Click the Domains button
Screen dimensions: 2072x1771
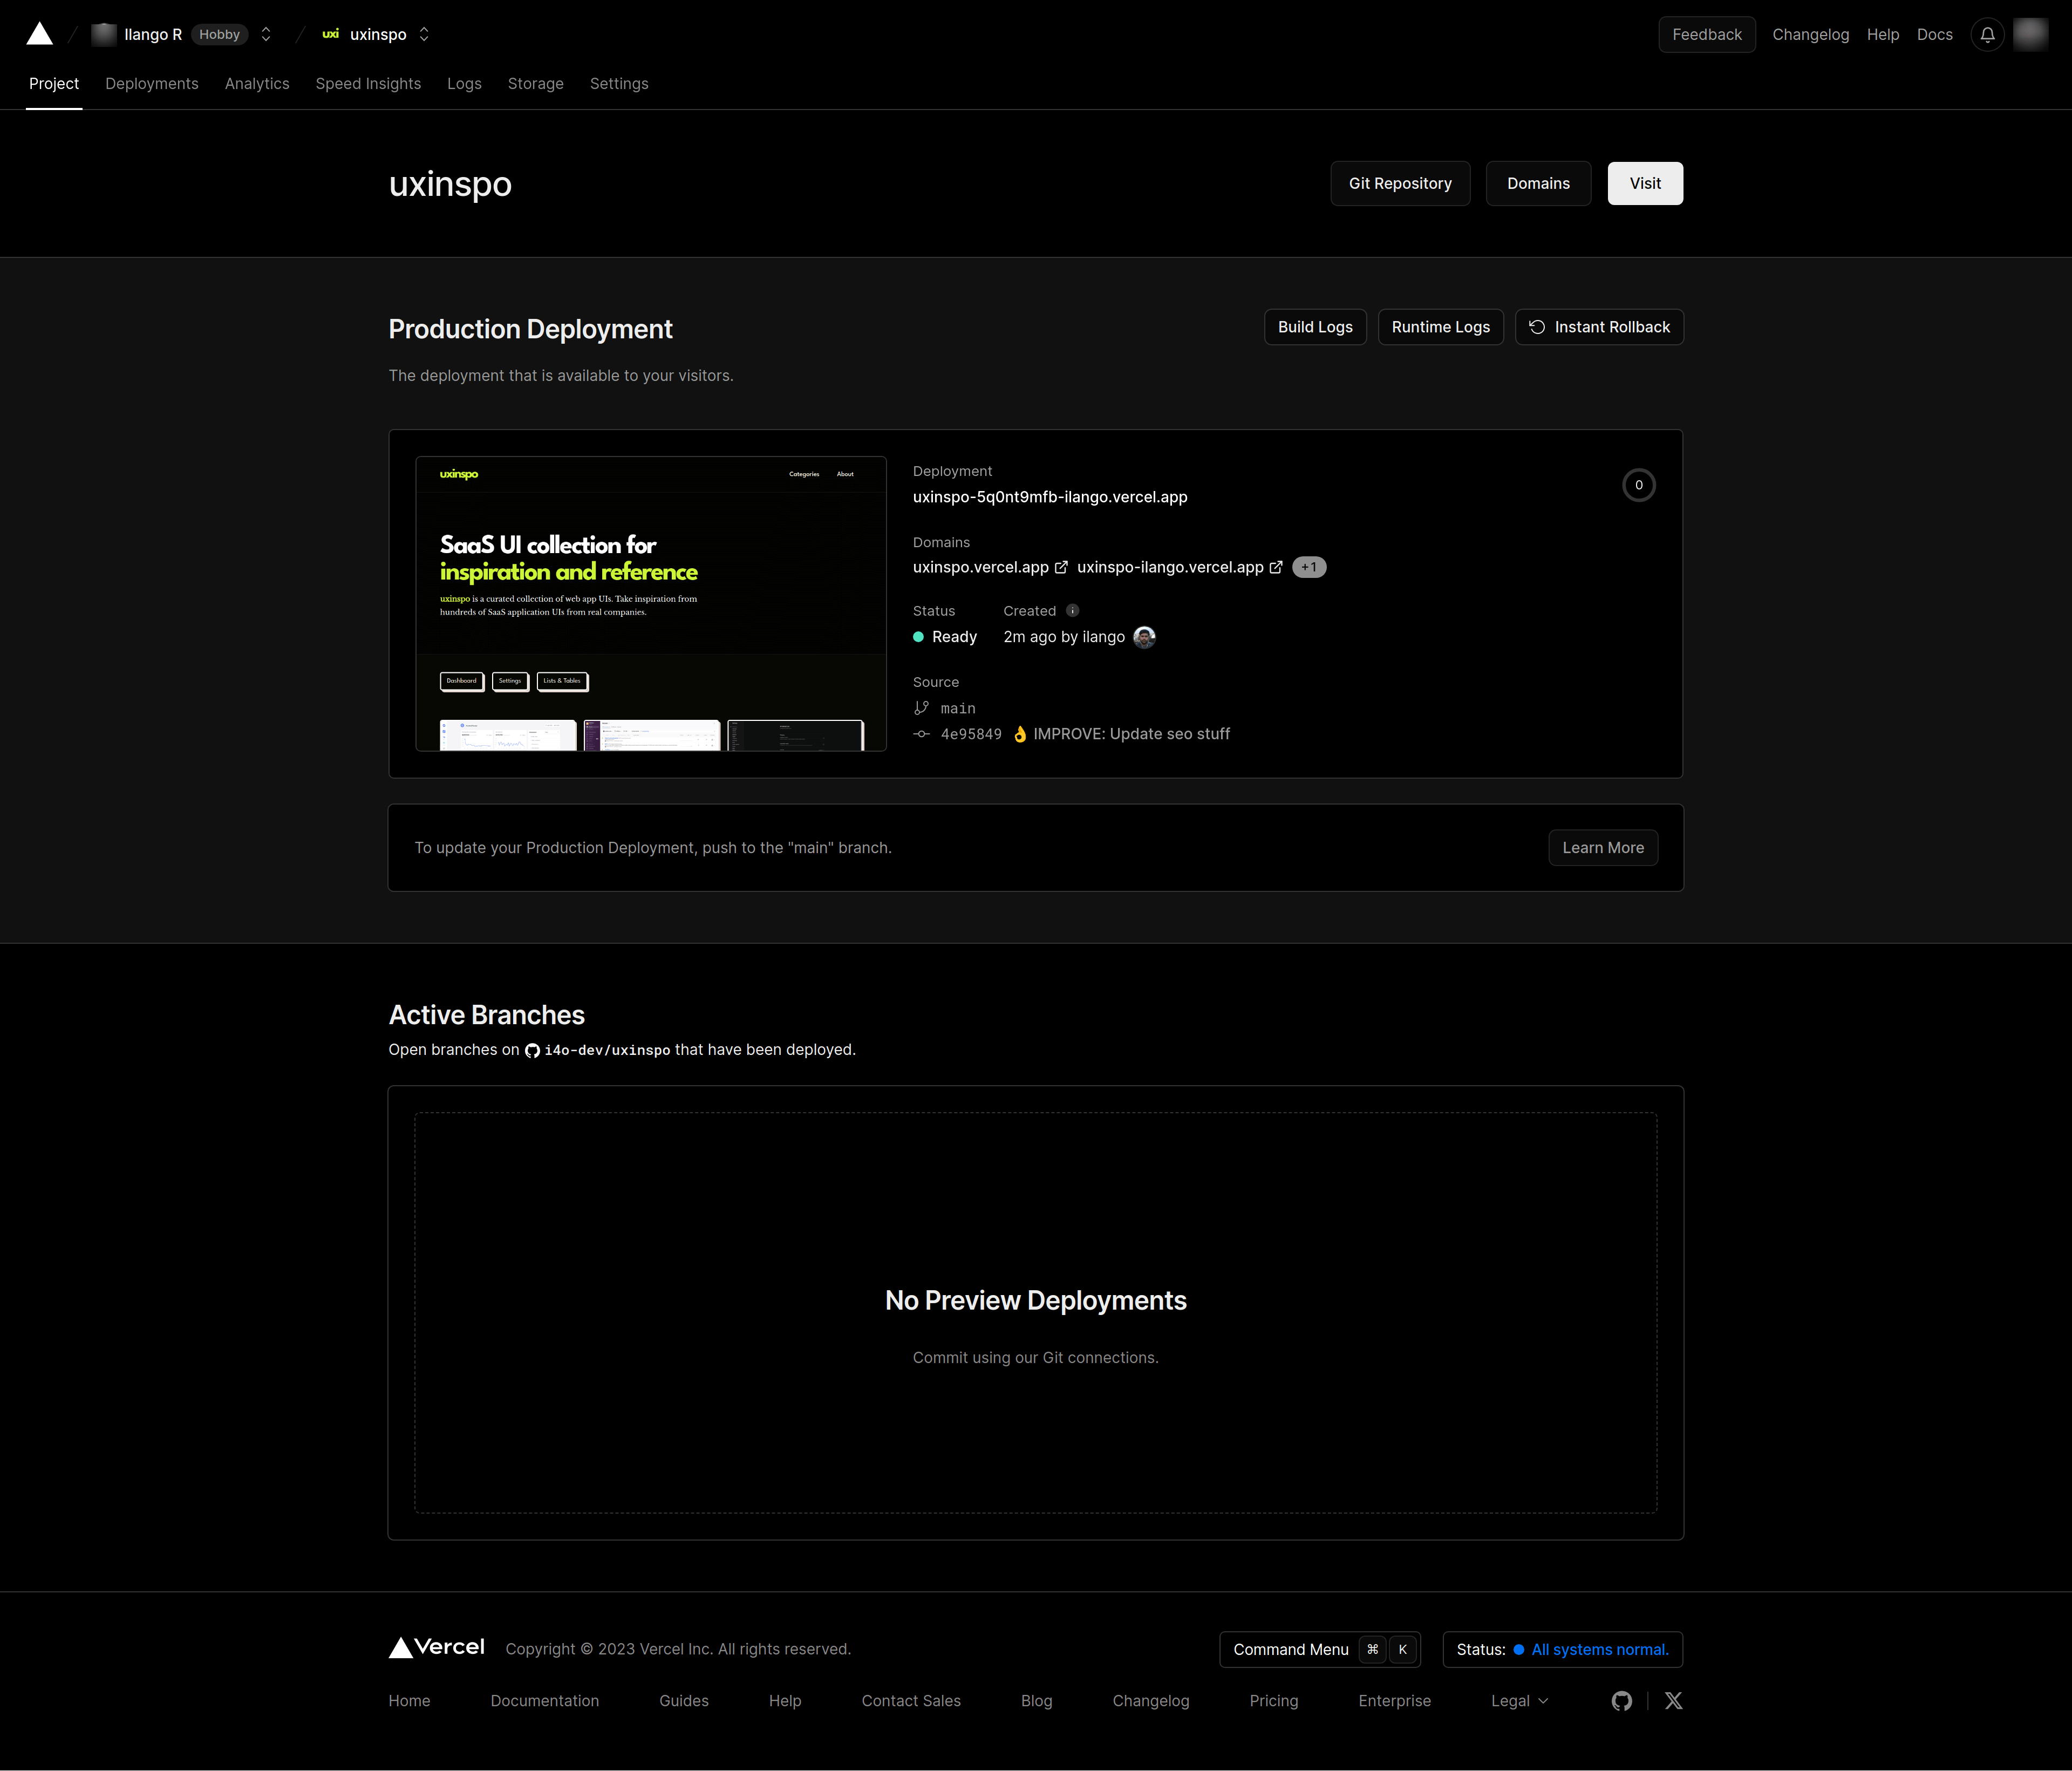1538,183
